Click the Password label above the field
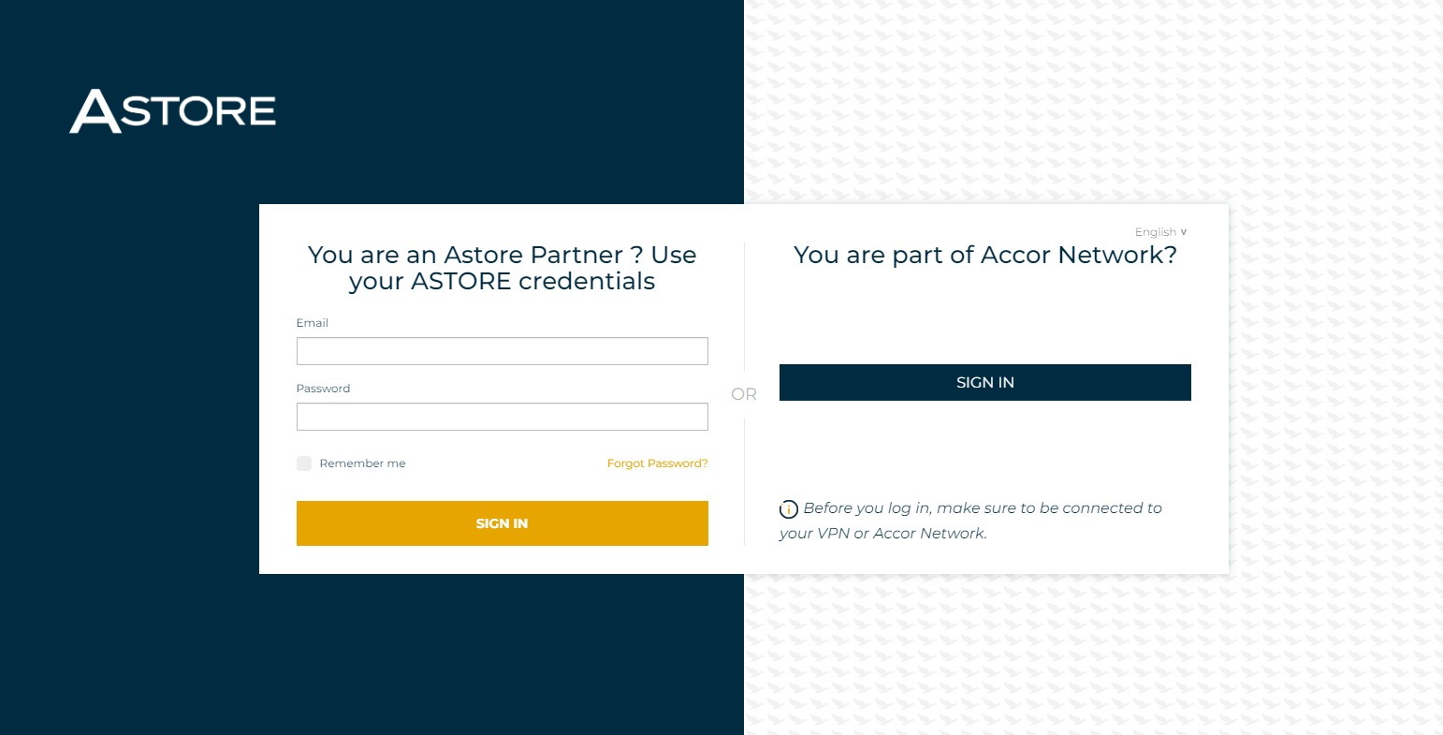The height and width of the screenshot is (735, 1443). pos(323,389)
